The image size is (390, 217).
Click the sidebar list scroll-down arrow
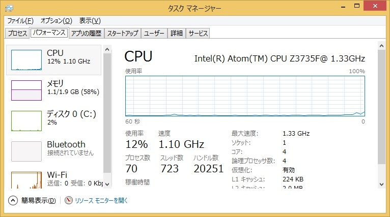click(107, 184)
